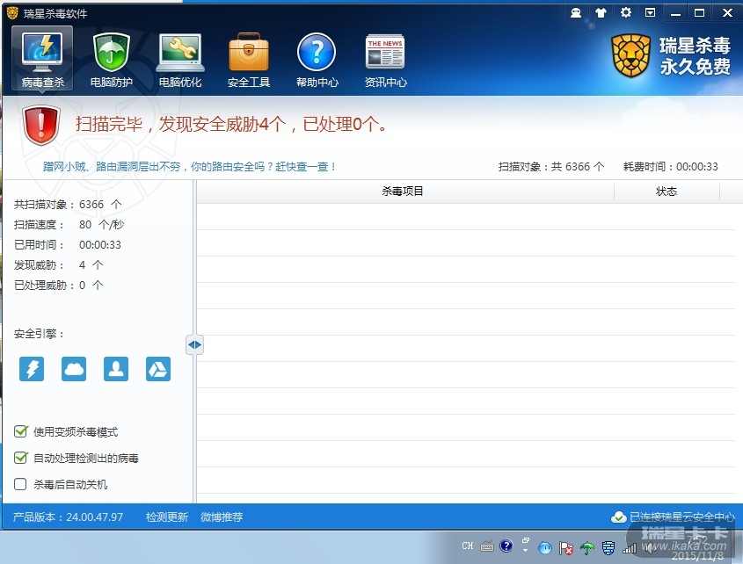Open the 资讯中心 news center icon

click(385, 58)
